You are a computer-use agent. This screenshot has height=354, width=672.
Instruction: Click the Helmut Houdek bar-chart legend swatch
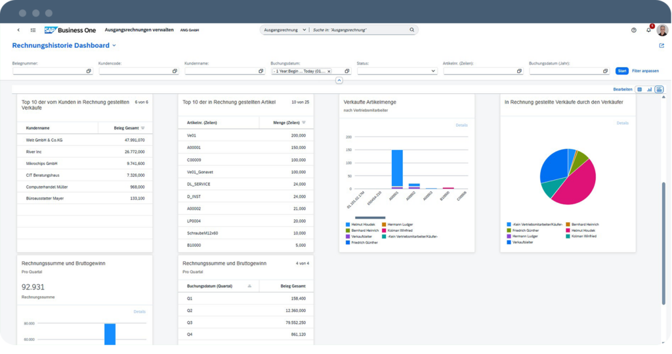pyautogui.click(x=348, y=225)
